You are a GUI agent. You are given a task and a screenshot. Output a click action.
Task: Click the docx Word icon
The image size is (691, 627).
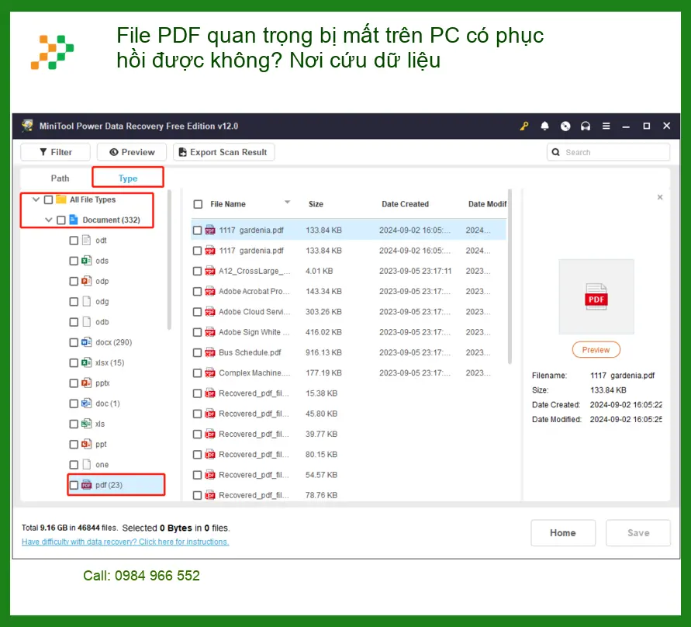pyautogui.click(x=86, y=342)
